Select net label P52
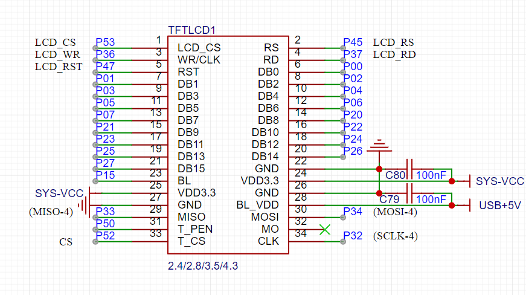 point(105,236)
